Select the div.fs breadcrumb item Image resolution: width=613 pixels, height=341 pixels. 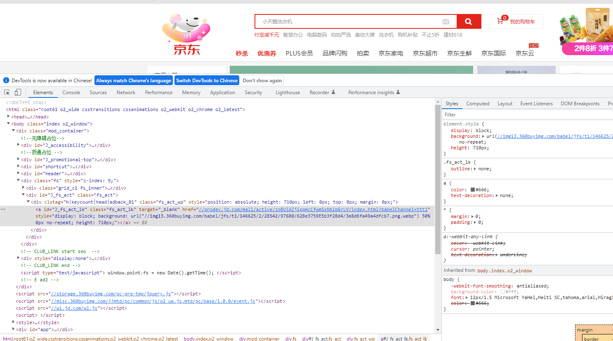click(x=291, y=339)
